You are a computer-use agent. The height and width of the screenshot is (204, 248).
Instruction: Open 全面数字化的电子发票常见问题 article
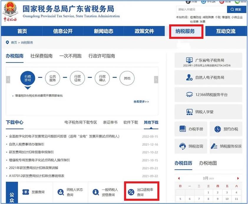(64, 136)
